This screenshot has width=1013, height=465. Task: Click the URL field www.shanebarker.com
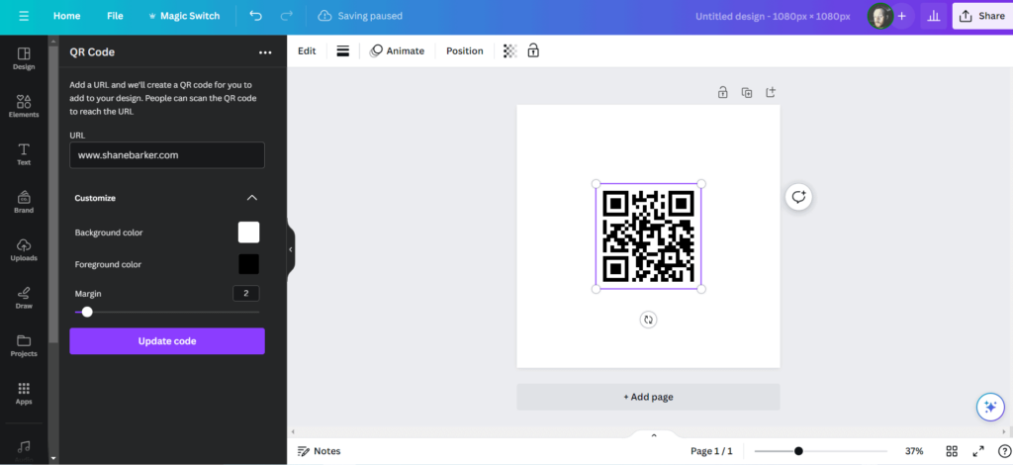[x=167, y=155]
